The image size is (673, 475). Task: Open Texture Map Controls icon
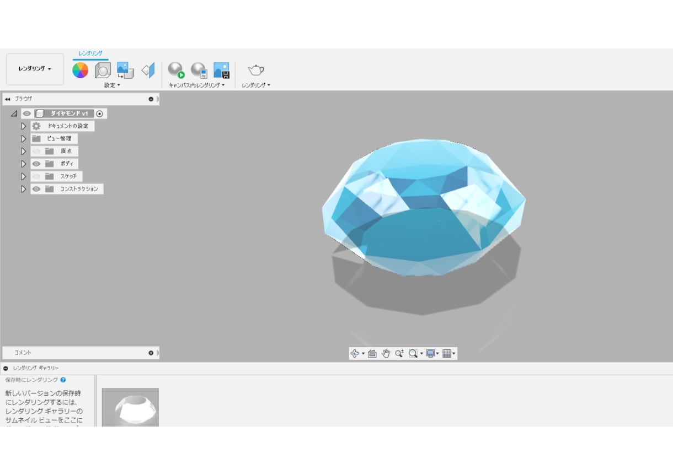[148, 70]
